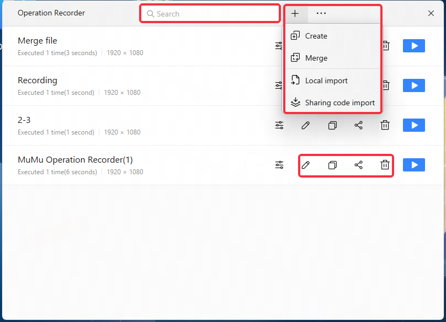Share the 2-3 recording
The image size is (446, 322).
click(x=359, y=125)
